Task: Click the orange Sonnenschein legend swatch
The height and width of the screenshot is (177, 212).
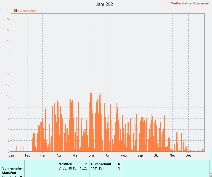Action: coord(15,10)
